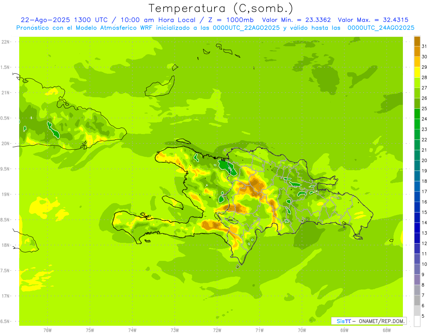Click the title "Temperatura (C,somb.)"
Screen dimensions: 434x335
point(221,9)
